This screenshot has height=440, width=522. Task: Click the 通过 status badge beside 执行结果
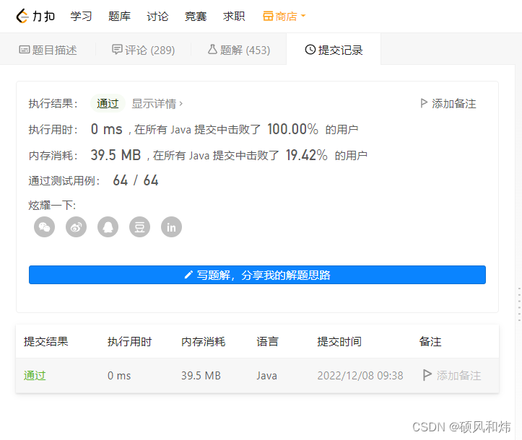(x=108, y=103)
